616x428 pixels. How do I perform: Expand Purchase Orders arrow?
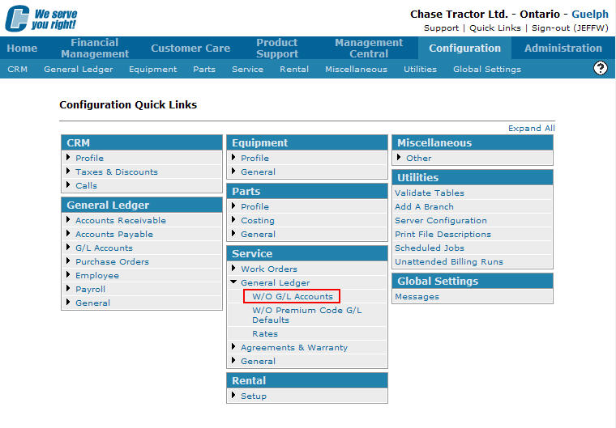68,261
